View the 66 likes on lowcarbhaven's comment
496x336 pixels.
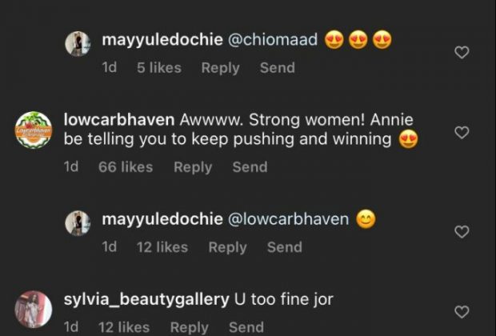pos(125,167)
